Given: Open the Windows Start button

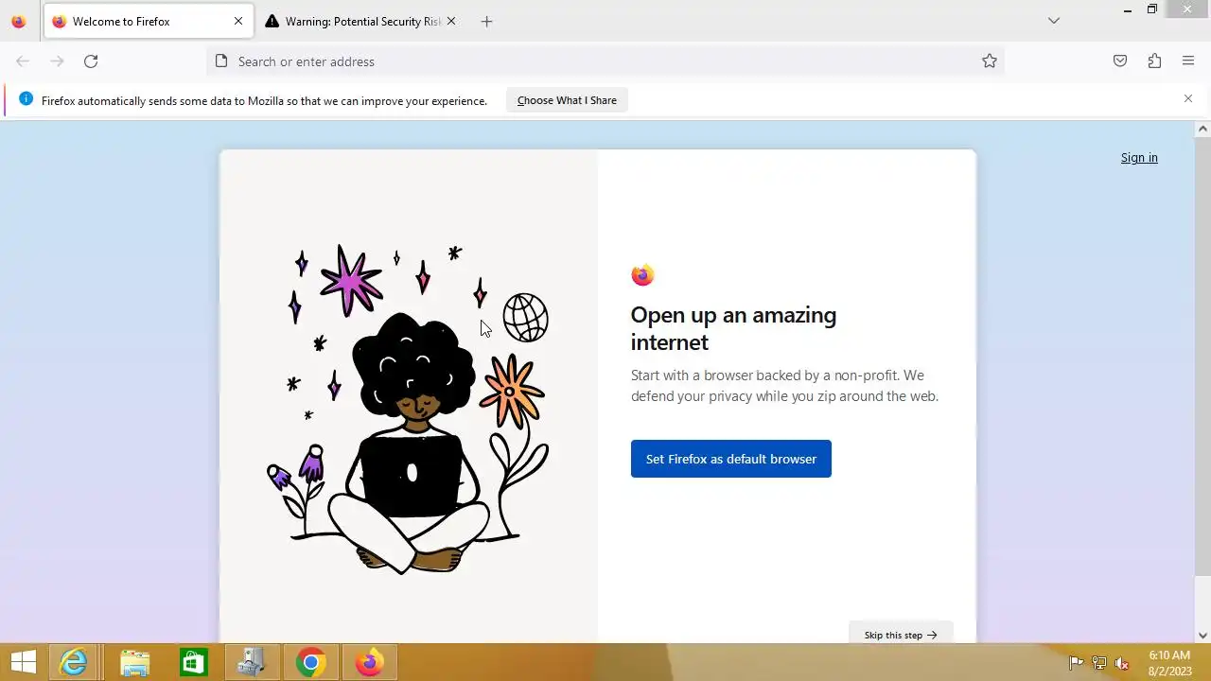Looking at the screenshot, I should click(x=24, y=662).
